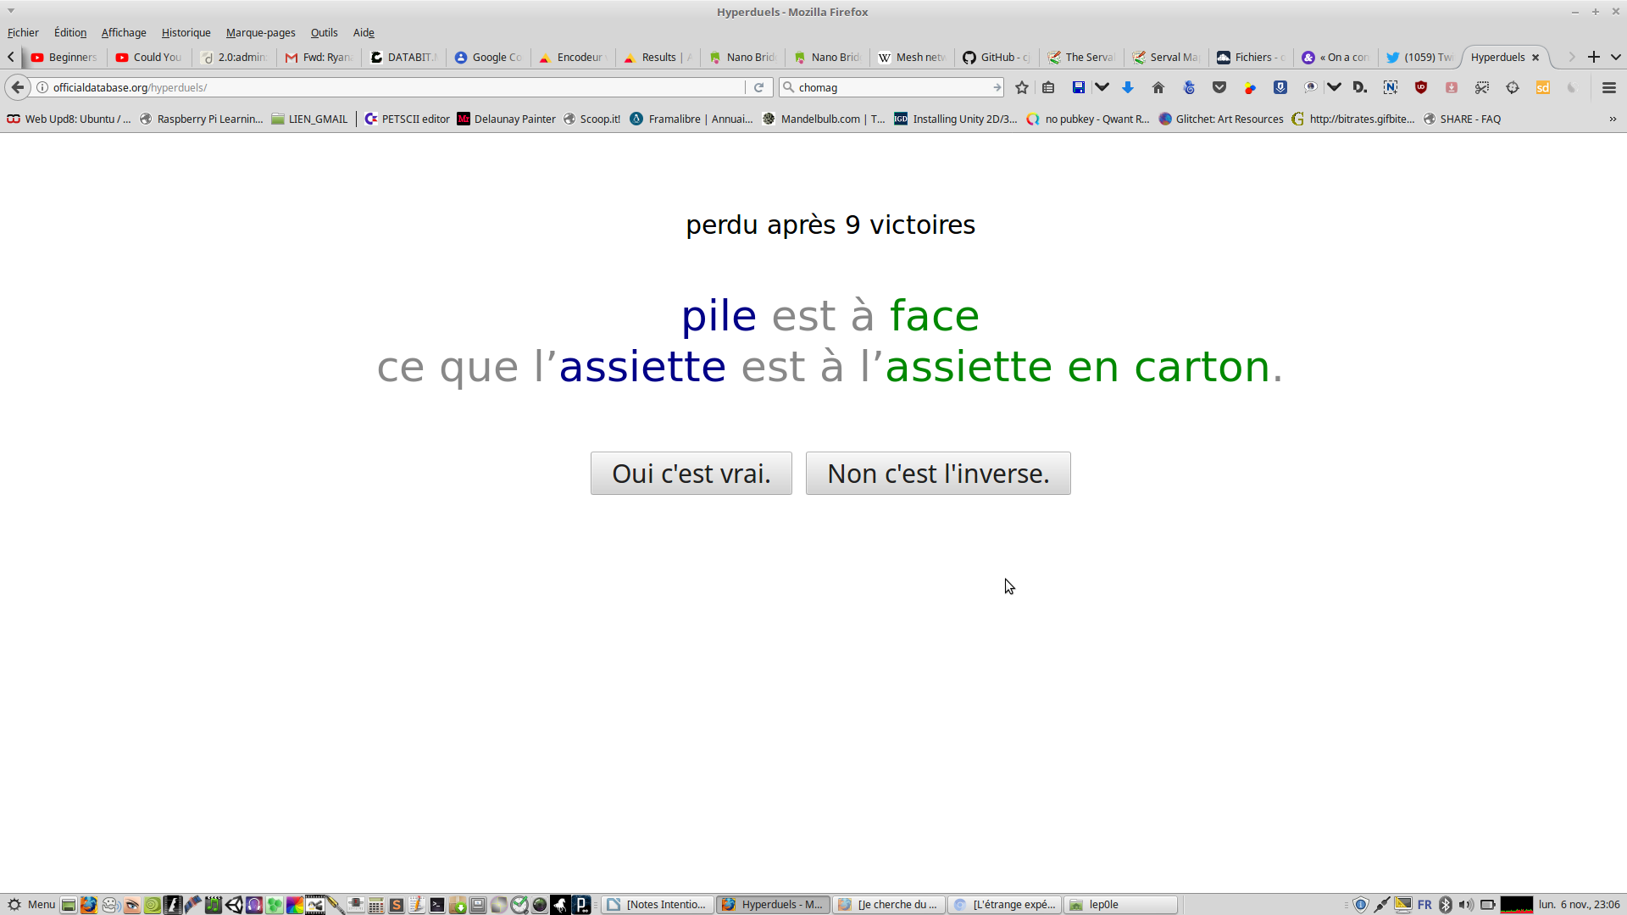Go to the Home page icon
Image resolution: width=1627 pixels, height=915 pixels.
pyautogui.click(x=1158, y=87)
